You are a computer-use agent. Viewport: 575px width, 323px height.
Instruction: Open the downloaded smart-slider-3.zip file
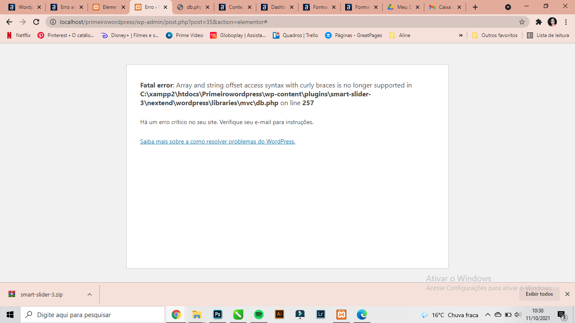tap(42, 294)
